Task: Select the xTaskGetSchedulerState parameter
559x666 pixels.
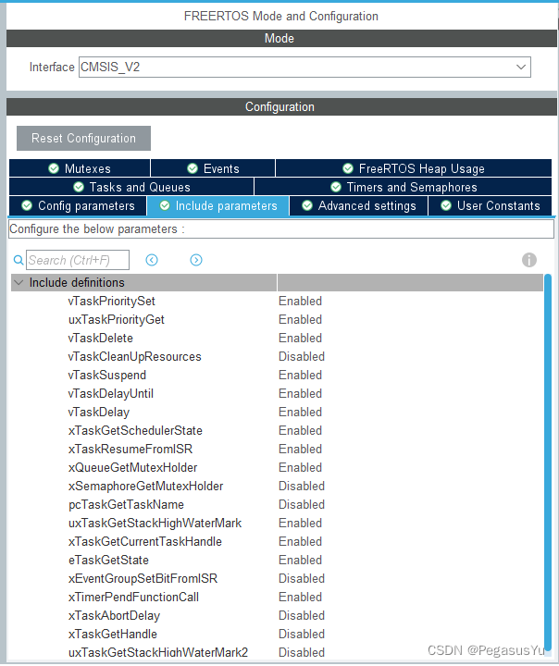Action: pos(135,430)
